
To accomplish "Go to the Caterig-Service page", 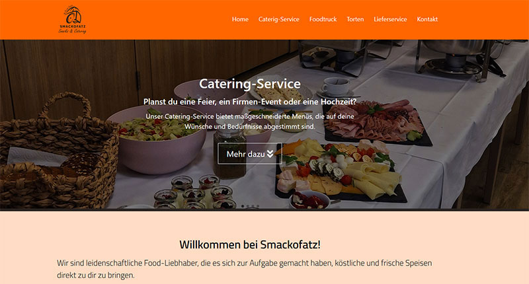I will 278,19.
